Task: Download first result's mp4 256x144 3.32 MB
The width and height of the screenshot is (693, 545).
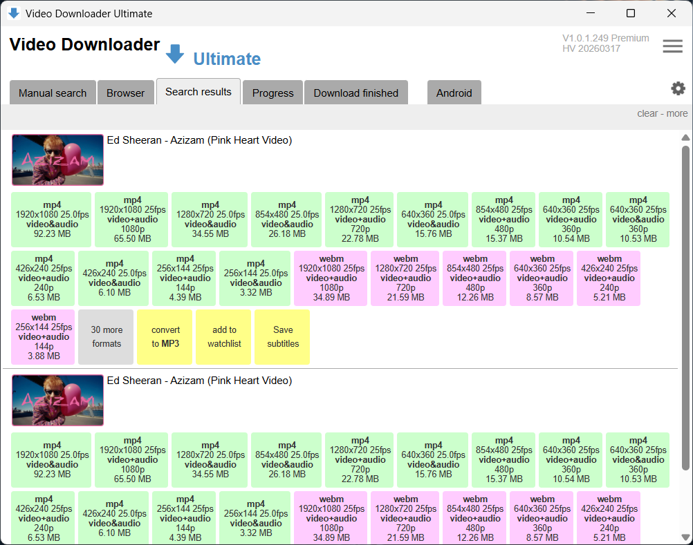Action: pyautogui.click(x=255, y=278)
